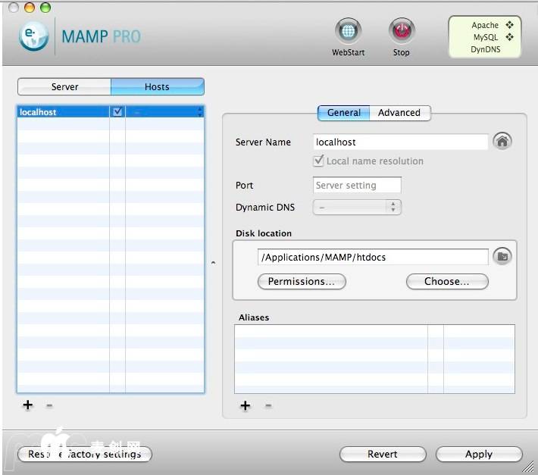Switch to the Server tab
The width and height of the screenshot is (538, 475).
64,87
